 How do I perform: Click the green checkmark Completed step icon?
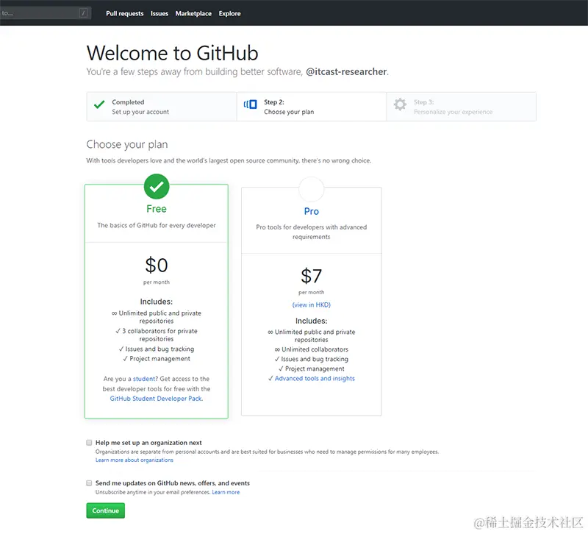coord(99,104)
